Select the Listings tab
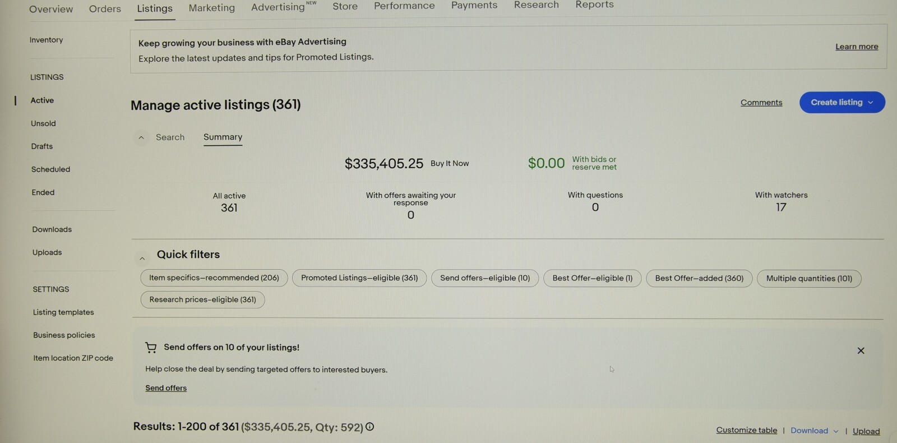Viewport: 897px width, 443px height. point(155,8)
